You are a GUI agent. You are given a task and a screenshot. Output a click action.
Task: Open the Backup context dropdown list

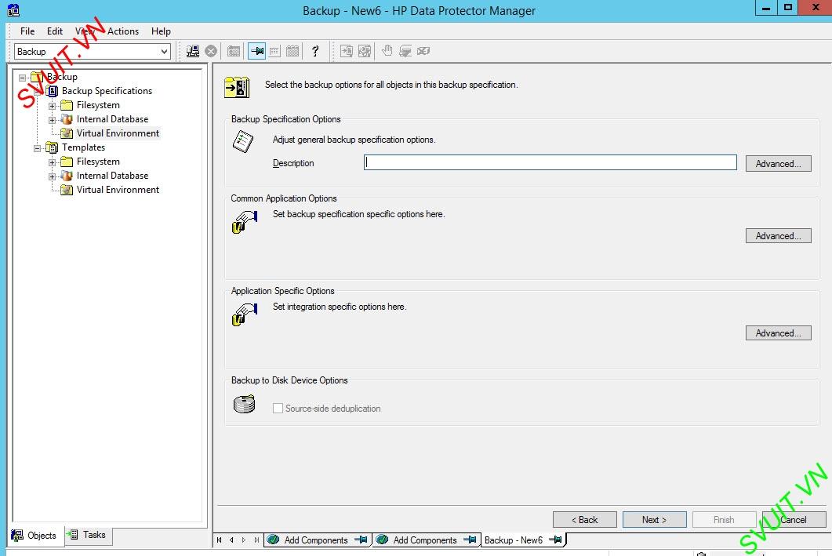[164, 52]
